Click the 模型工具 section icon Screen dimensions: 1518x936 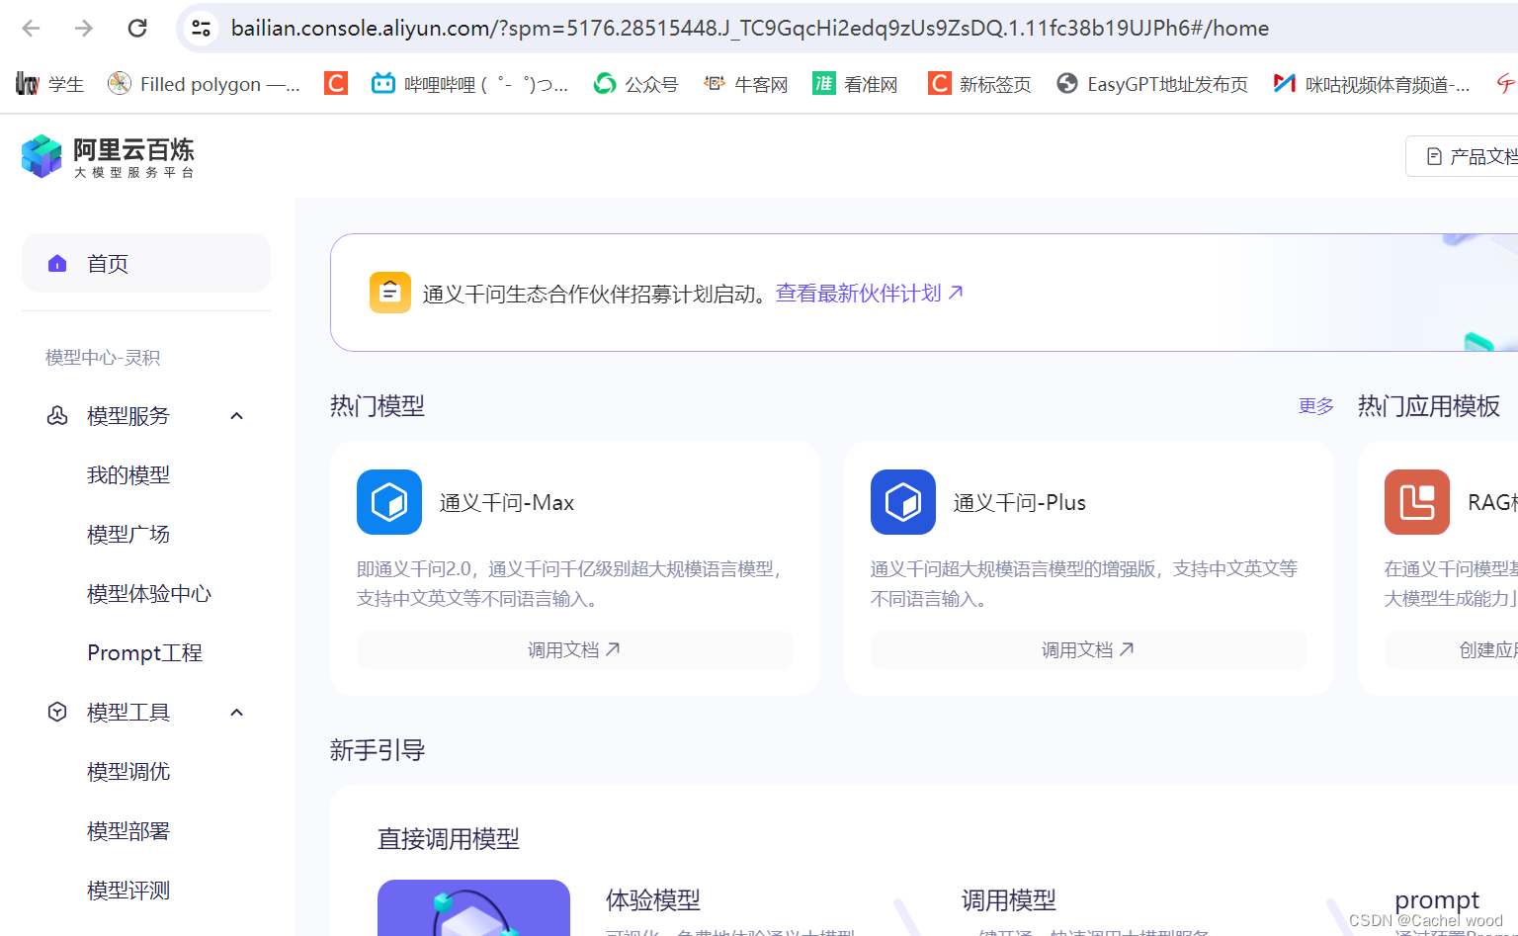(x=57, y=713)
